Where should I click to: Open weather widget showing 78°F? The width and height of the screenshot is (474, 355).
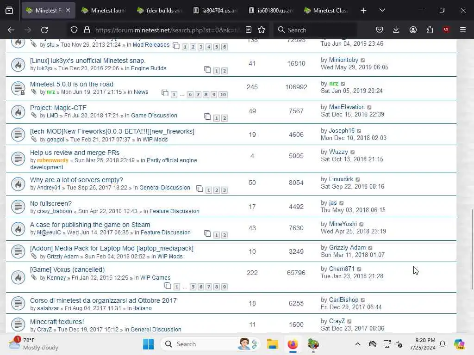click(33, 344)
